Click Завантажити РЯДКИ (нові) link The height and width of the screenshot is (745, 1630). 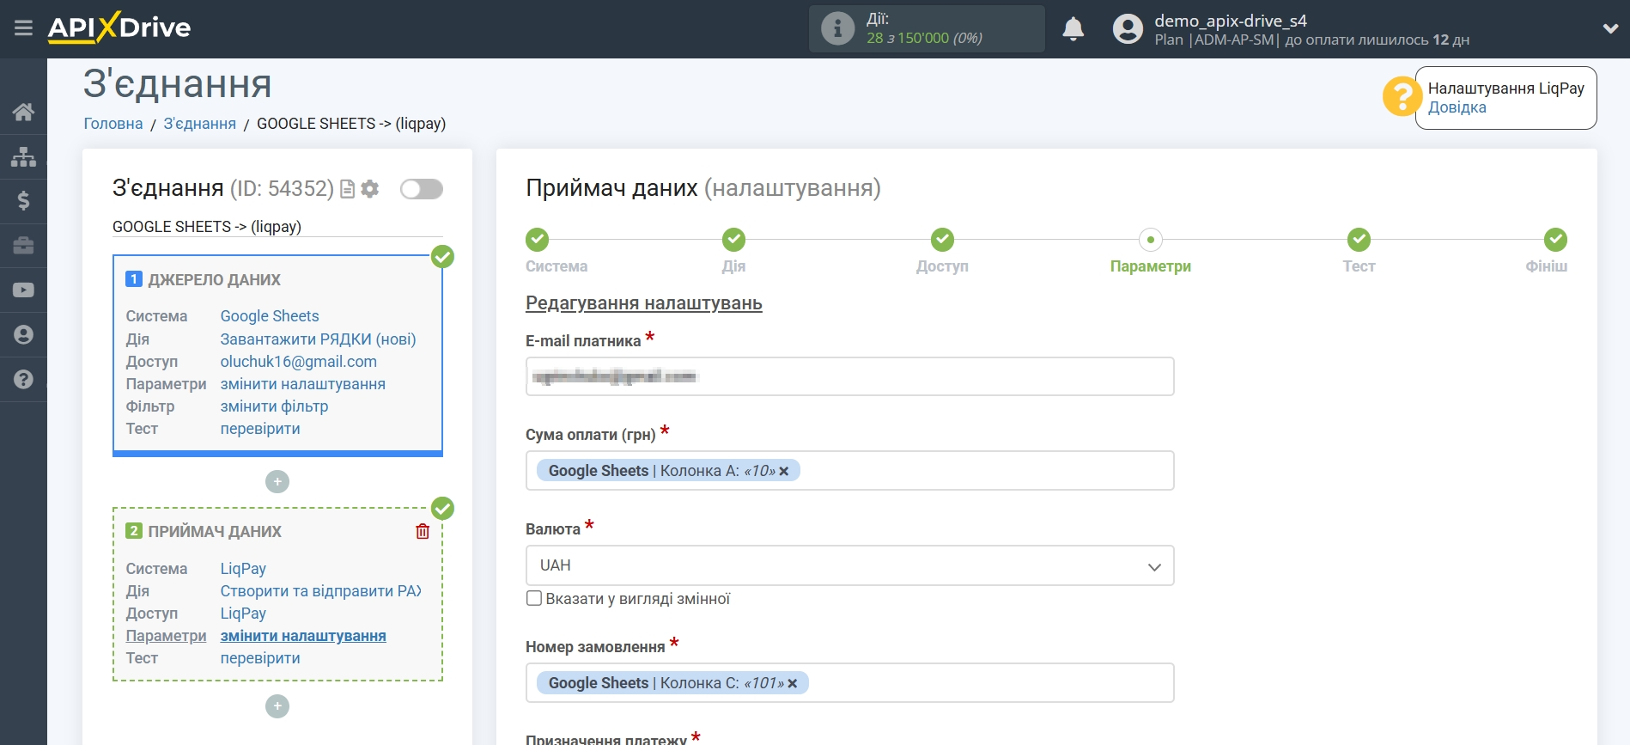click(x=318, y=339)
